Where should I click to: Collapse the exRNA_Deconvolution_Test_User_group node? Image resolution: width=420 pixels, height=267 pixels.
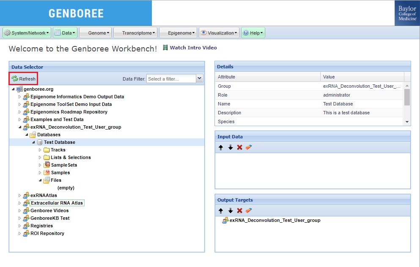20,127
